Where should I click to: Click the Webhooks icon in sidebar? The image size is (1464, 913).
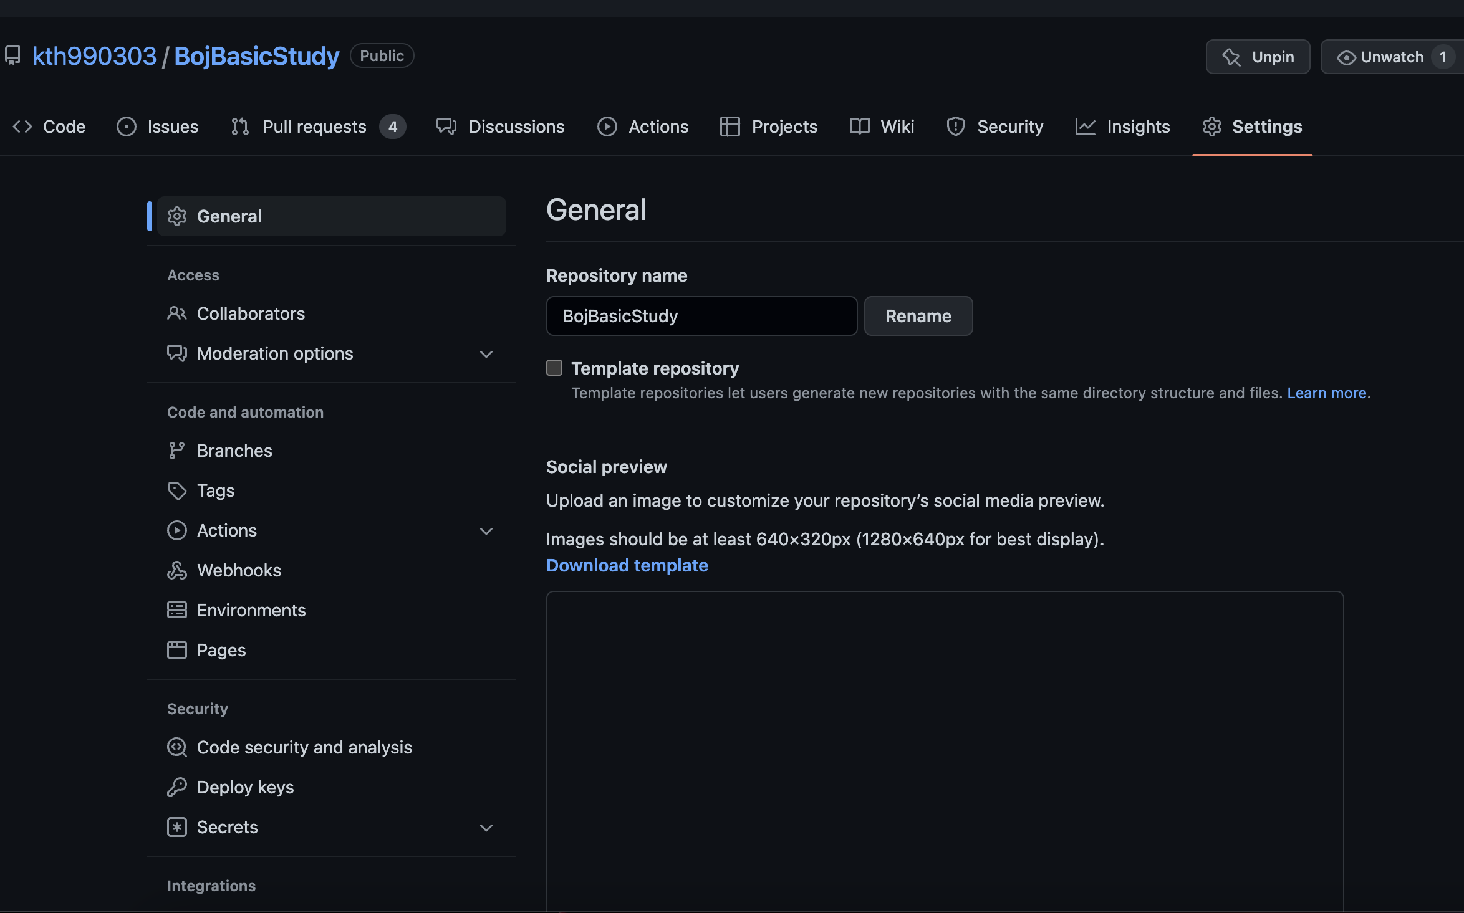176,570
